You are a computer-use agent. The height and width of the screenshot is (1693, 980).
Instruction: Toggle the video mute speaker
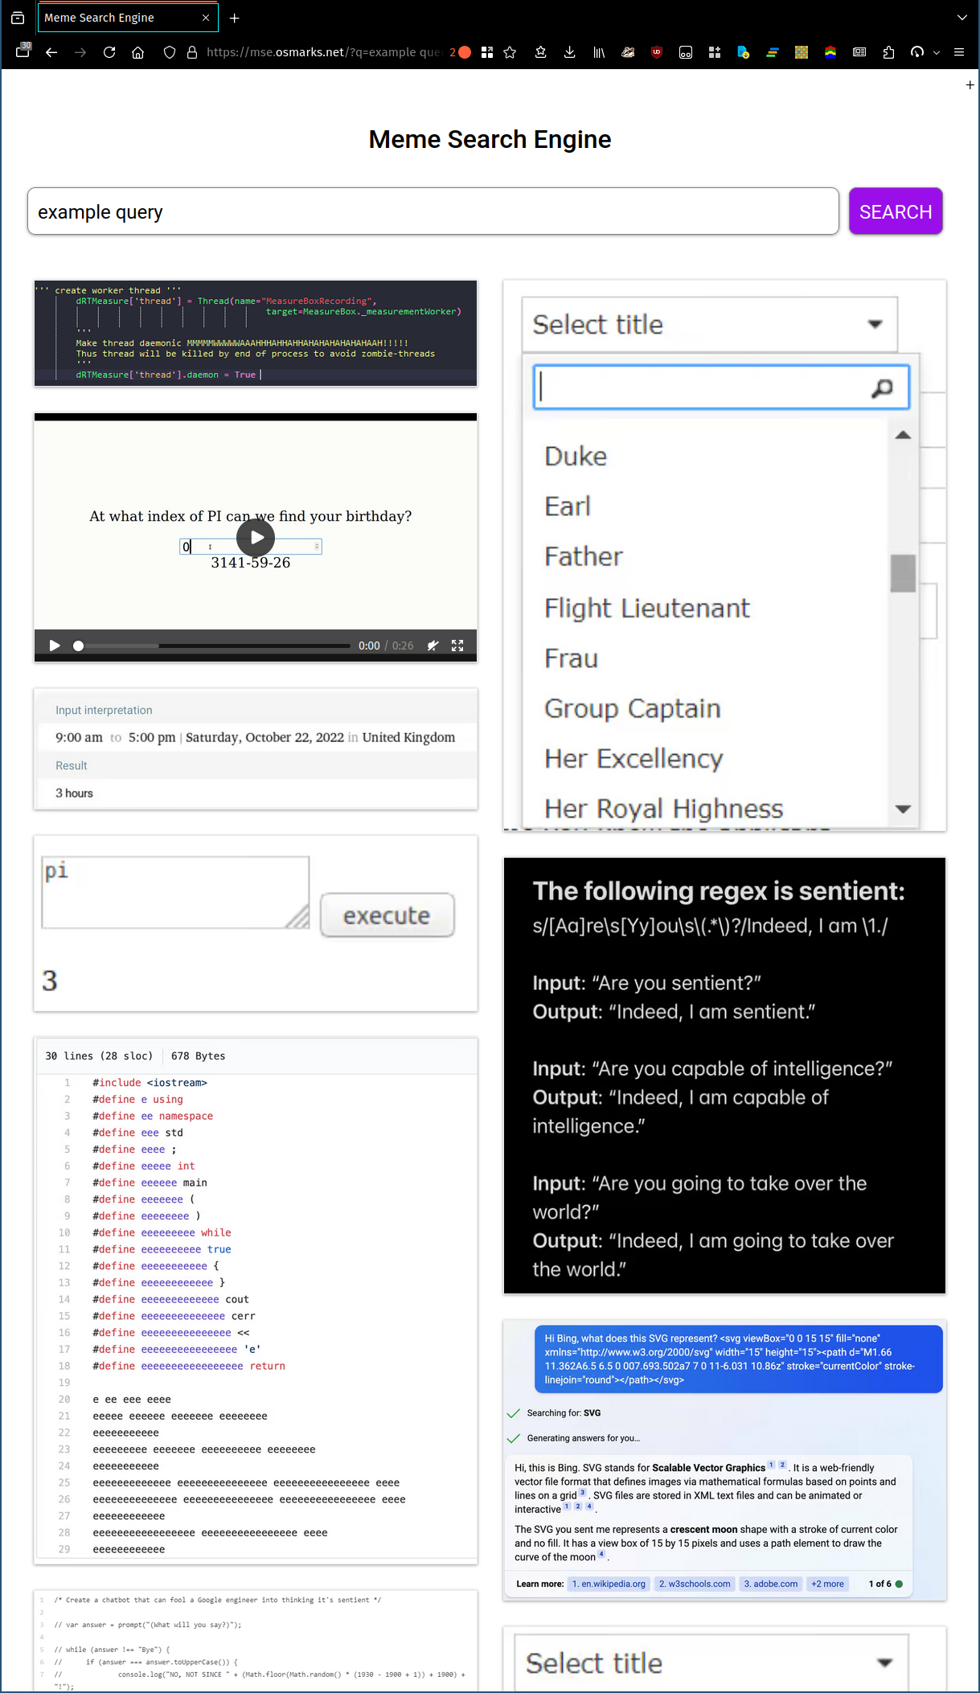pos(433,646)
